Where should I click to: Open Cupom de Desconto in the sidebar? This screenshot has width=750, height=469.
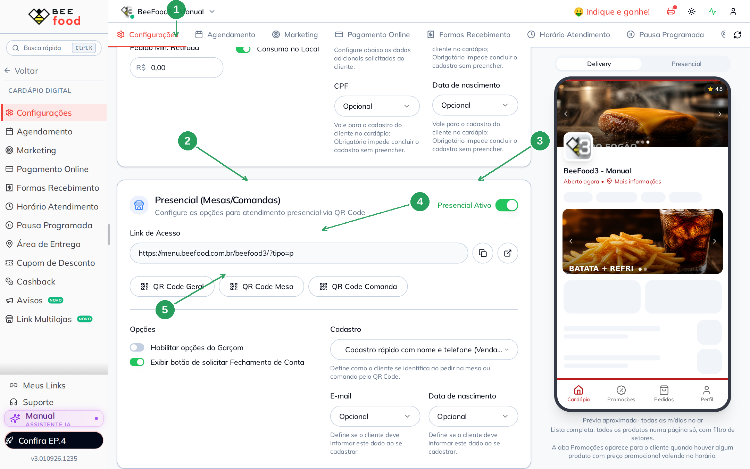click(x=54, y=263)
